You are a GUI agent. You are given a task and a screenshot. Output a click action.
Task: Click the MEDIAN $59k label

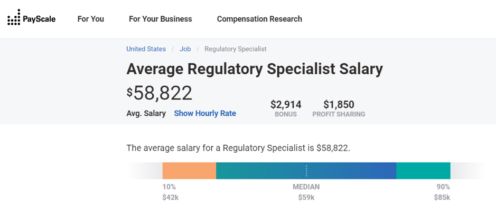pyautogui.click(x=306, y=192)
